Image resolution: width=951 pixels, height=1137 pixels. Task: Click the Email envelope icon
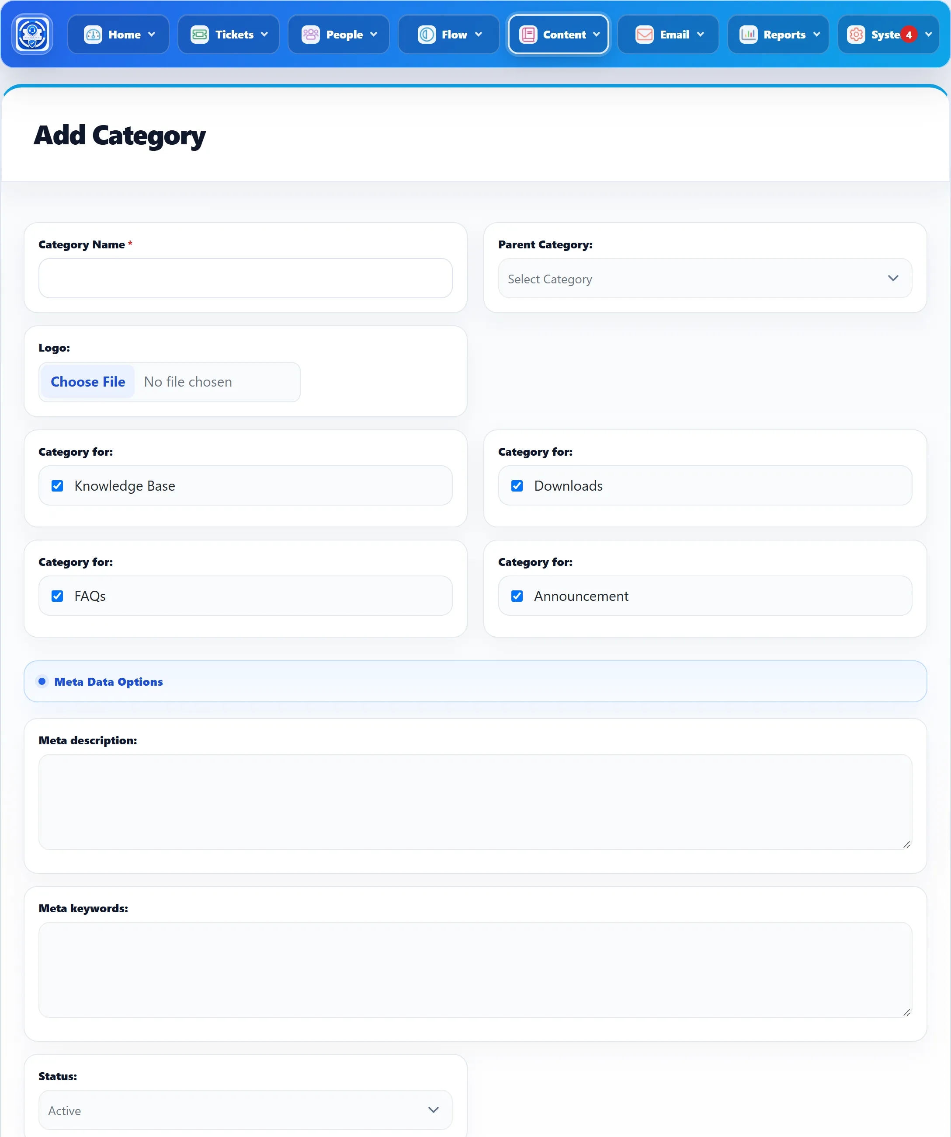644,35
